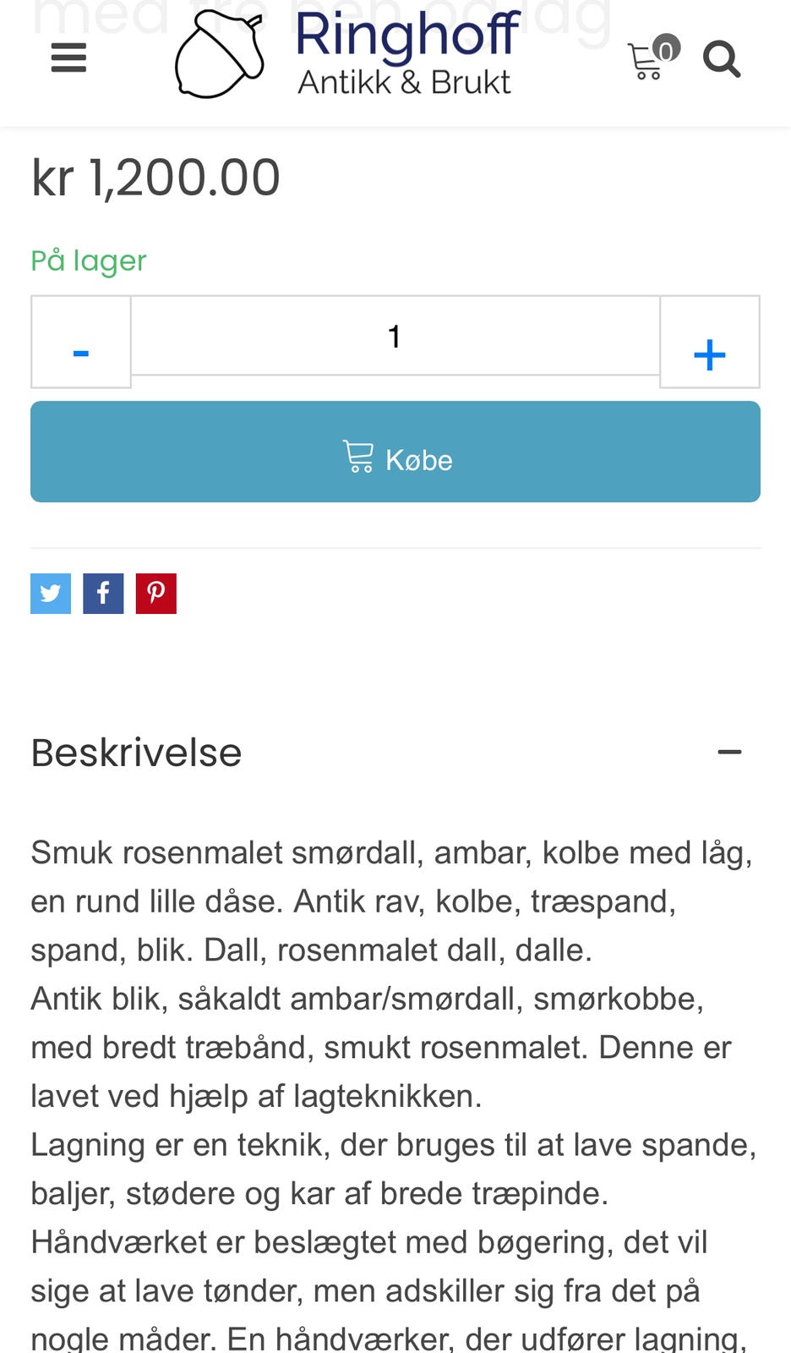This screenshot has height=1353, width=791.
Task: Click the cart item counter badge showing 0
Action: tap(667, 52)
